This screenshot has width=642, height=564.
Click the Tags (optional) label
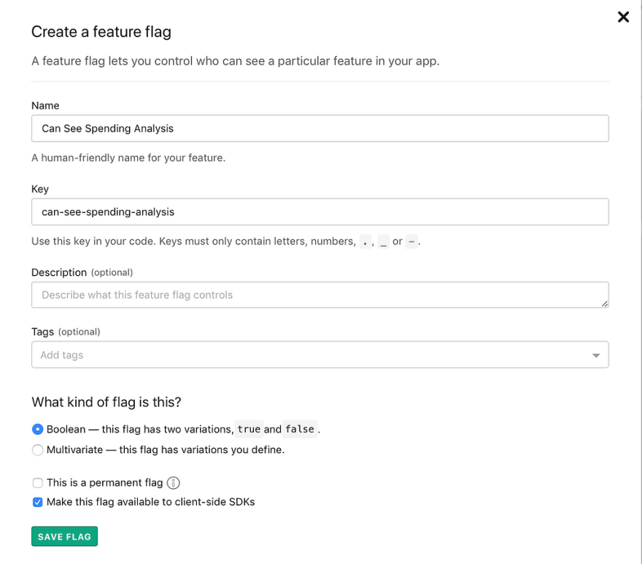click(66, 332)
